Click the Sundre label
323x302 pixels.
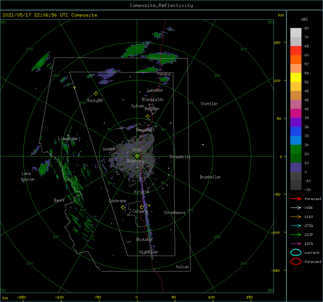[x=109, y=149]
